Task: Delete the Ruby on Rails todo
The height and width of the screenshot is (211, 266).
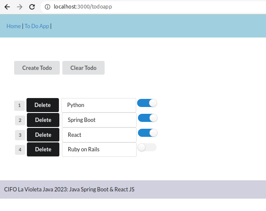Action: tap(43, 149)
